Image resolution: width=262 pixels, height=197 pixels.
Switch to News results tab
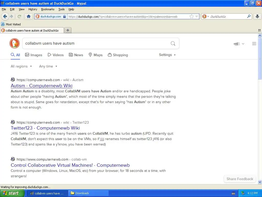tap(76, 55)
